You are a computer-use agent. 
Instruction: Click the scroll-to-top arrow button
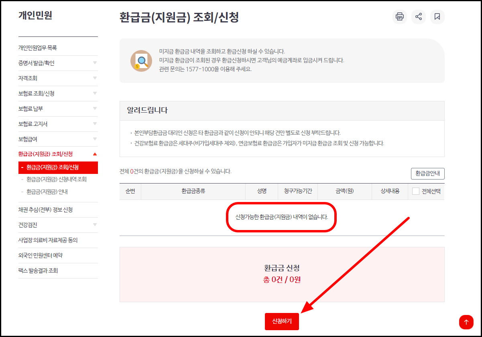[x=466, y=322]
